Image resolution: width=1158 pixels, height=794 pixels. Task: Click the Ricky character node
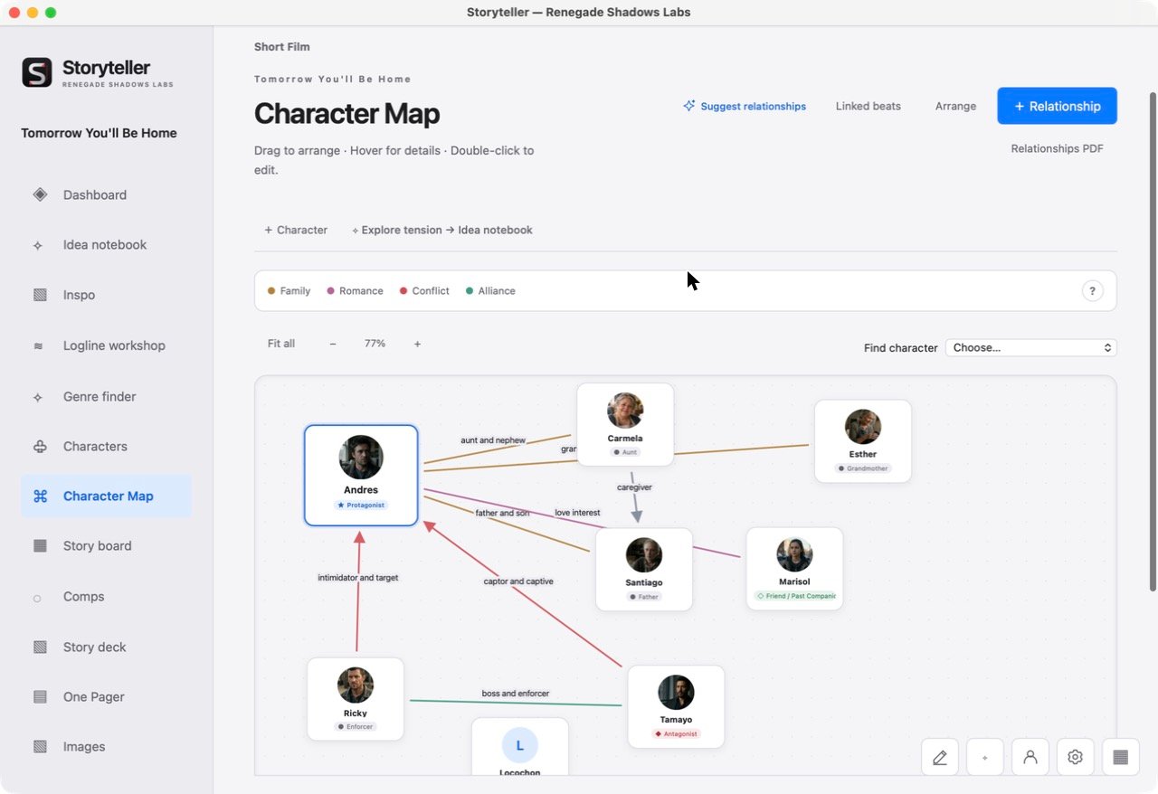[x=356, y=699]
